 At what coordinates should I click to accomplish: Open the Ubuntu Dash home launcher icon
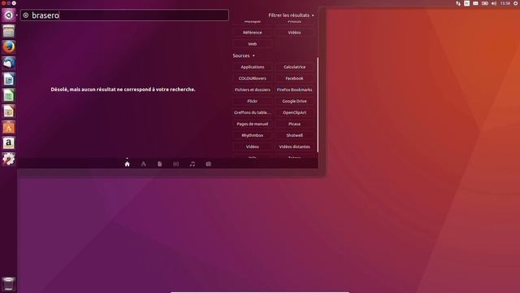tap(9, 15)
